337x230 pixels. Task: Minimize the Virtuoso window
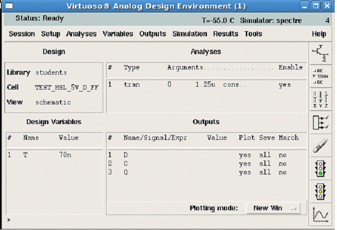pyautogui.click(x=304, y=6)
